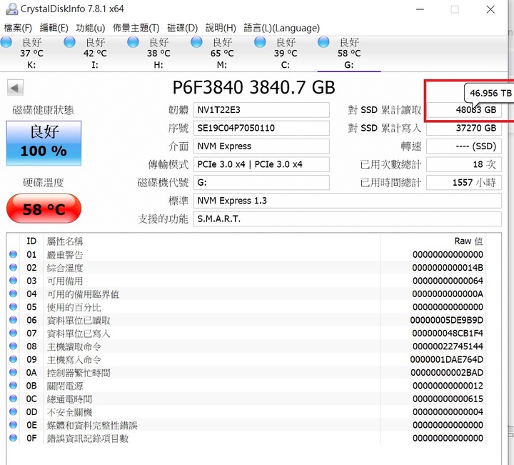This screenshot has height=465, width=514.
Task: Click the serial number field SE19C04P7050110
Action: (261, 128)
